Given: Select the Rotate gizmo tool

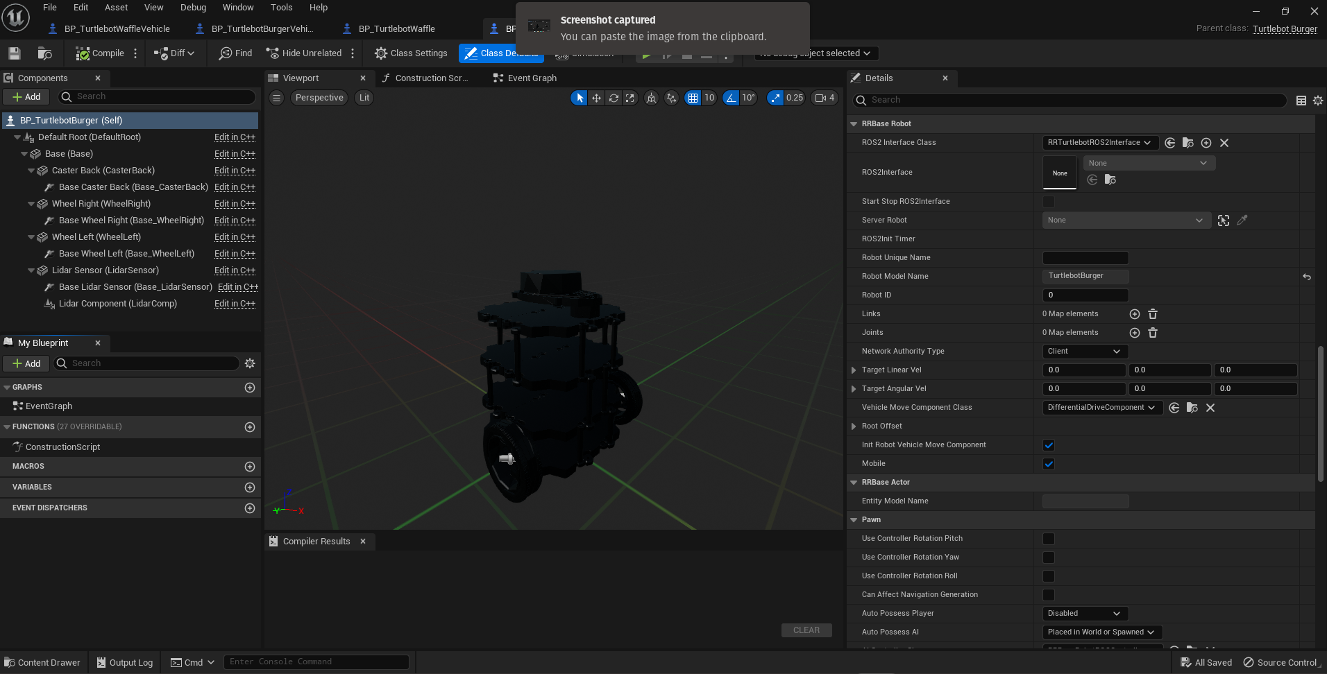Looking at the screenshot, I should click(614, 98).
